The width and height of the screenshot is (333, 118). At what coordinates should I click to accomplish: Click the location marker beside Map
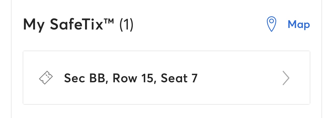pyautogui.click(x=272, y=24)
